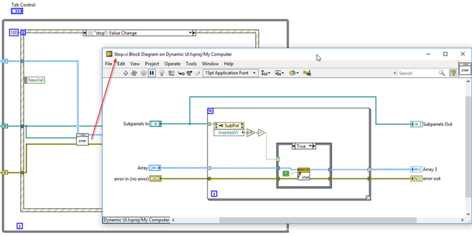Screen dimensions: 472x236
Task: Open the Operate menu
Action: [x=172, y=64]
